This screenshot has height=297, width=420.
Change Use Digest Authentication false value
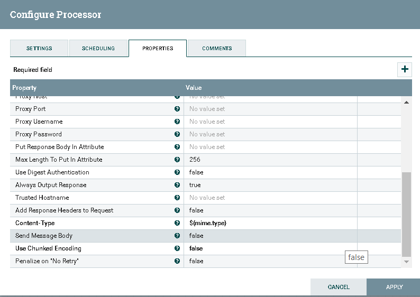pyautogui.click(x=270, y=172)
